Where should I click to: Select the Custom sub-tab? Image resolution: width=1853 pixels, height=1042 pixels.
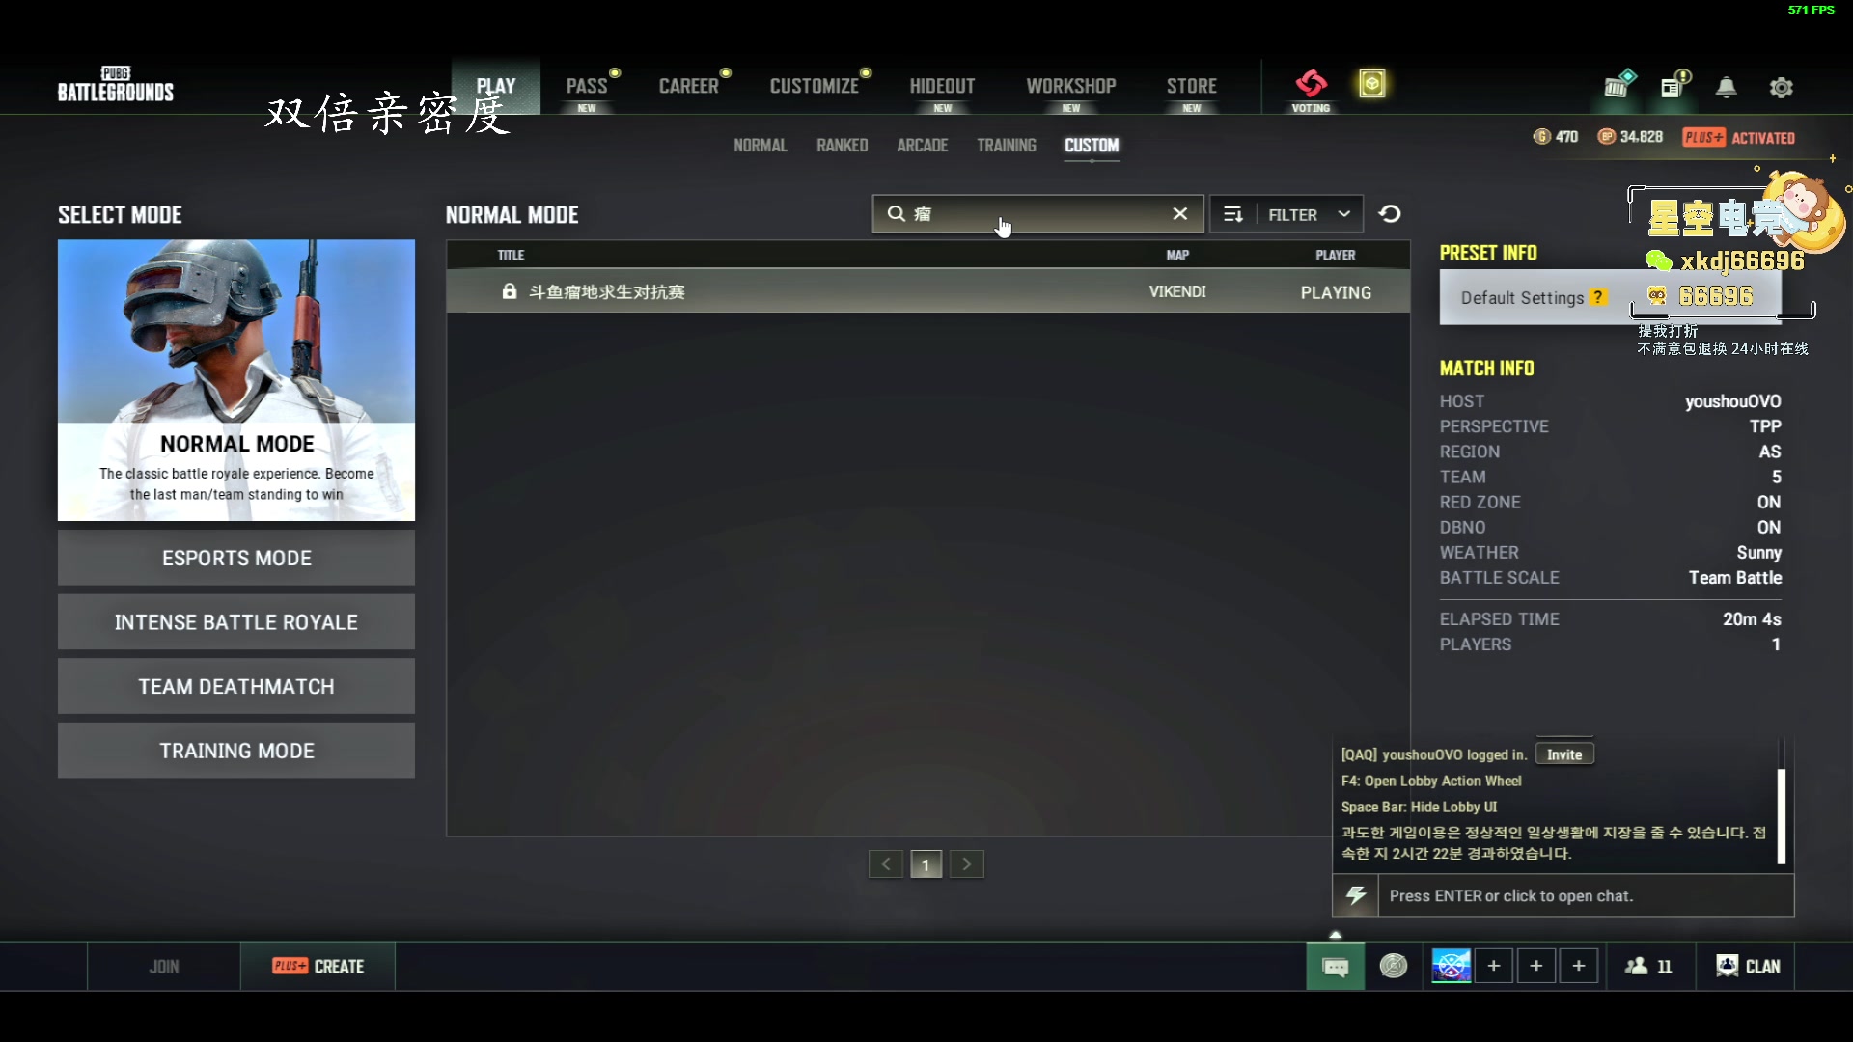tap(1092, 146)
